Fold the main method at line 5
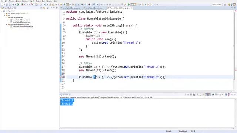 pyautogui.click(x=66, y=25)
